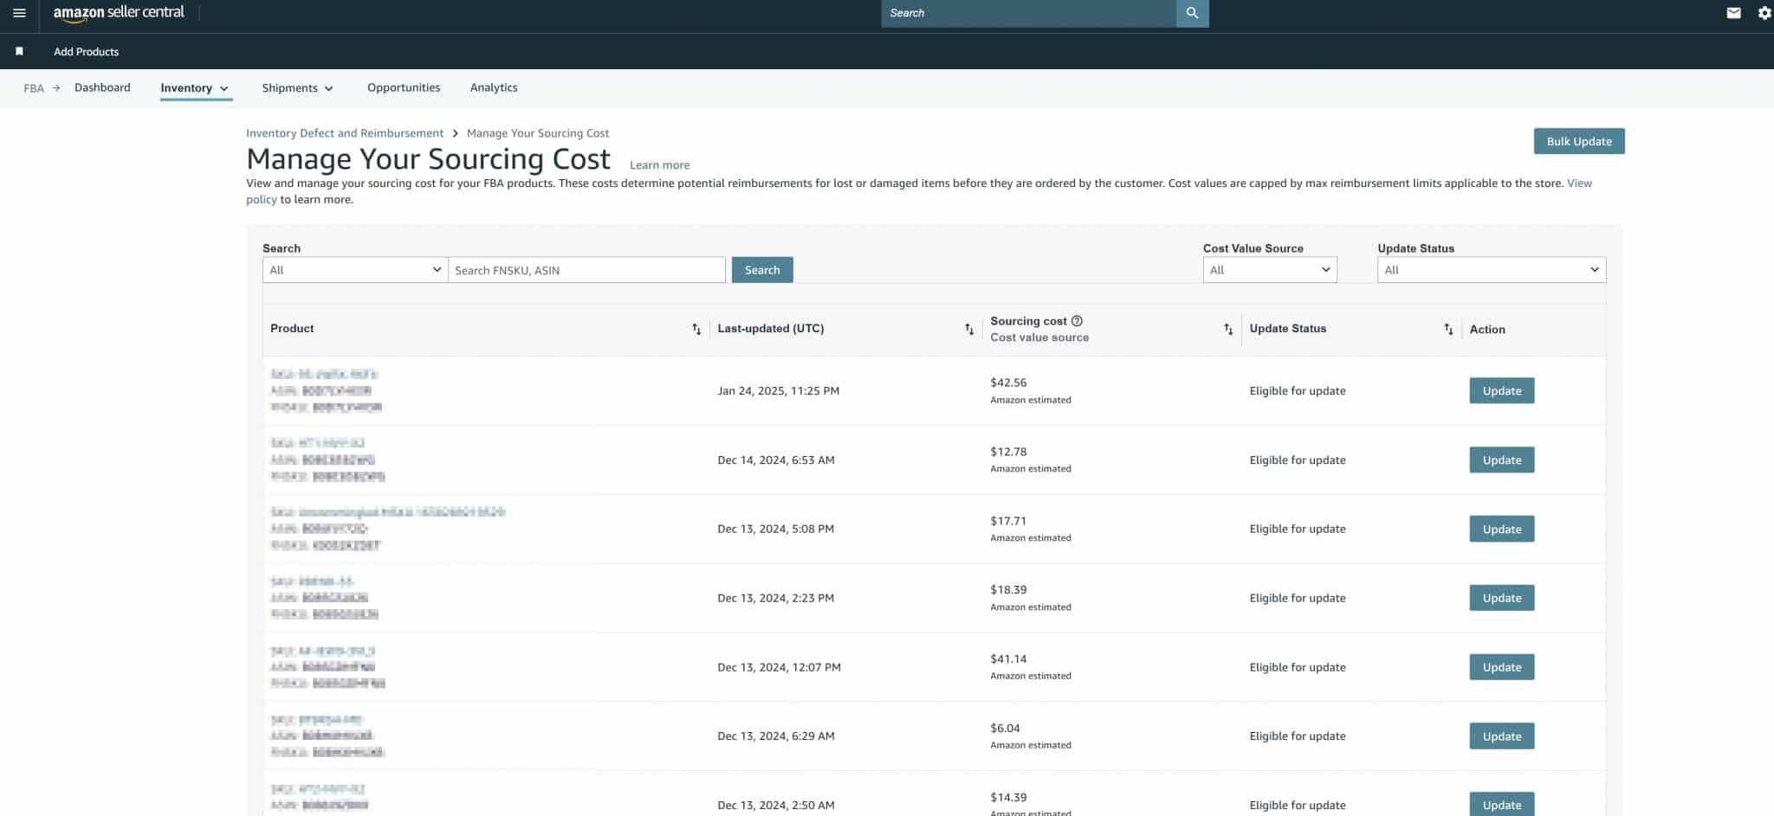Click Update for the $17.71 row

pos(1502,529)
